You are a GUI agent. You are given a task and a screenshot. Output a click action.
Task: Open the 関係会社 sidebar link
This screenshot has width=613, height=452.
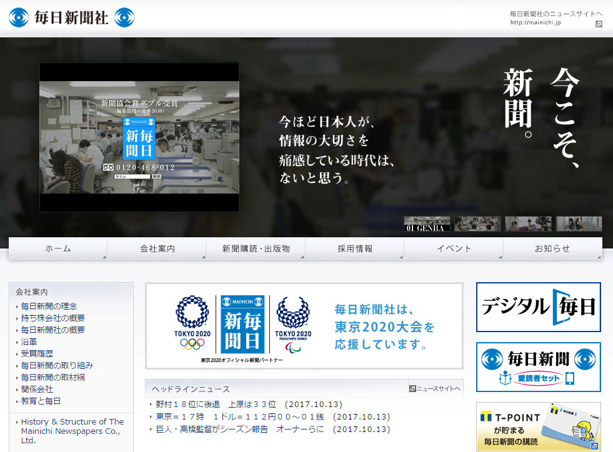tap(37, 389)
